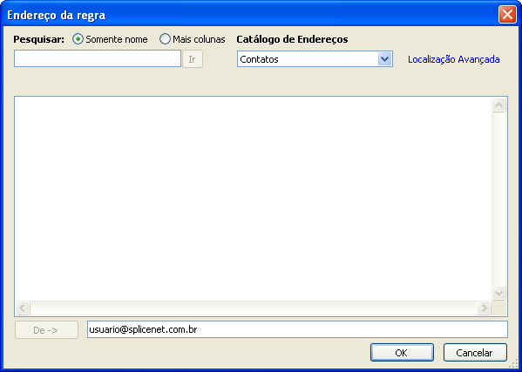The image size is (522, 372).
Task: Open the Contatos address book dropdown arrow
Action: click(384, 59)
